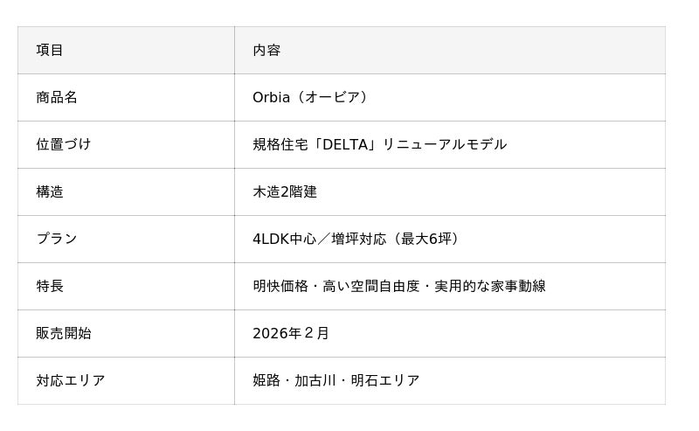Screen dimensions: 699x431
Task: Click the 姫路・加古川・明石エリア cell
Action: coord(336,380)
